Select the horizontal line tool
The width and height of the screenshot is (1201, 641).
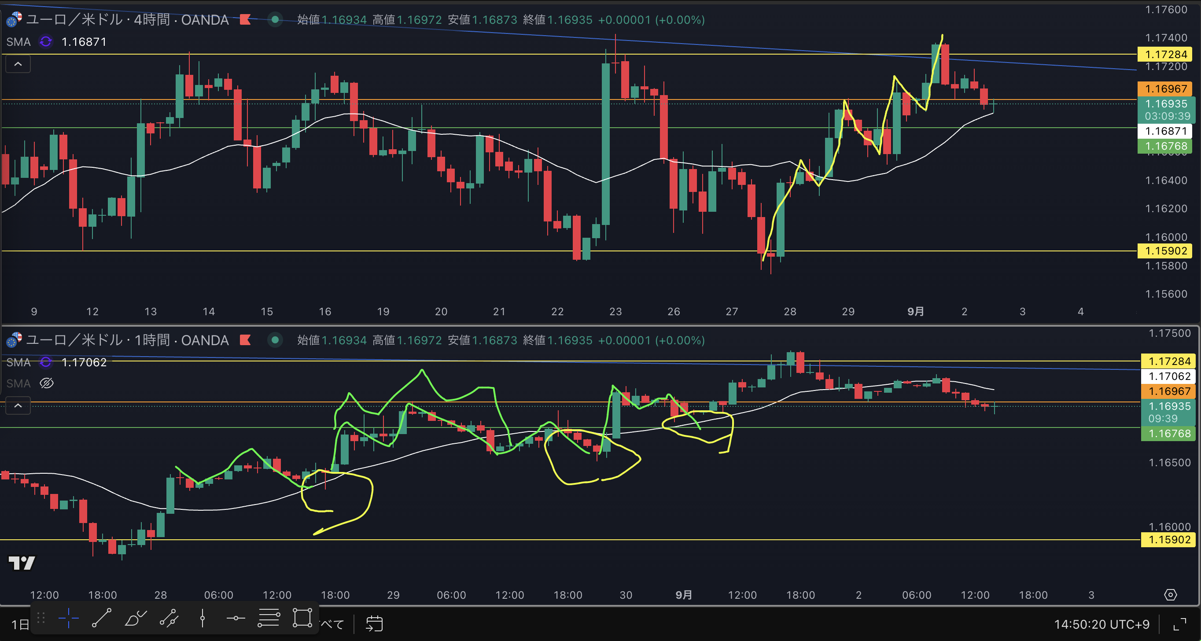pyautogui.click(x=236, y=619)
